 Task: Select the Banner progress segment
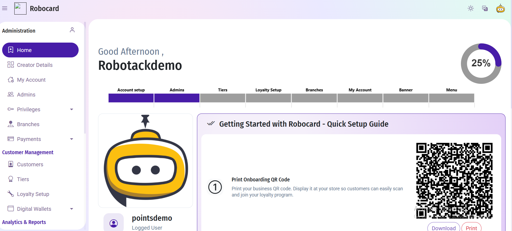pos(406,98)
